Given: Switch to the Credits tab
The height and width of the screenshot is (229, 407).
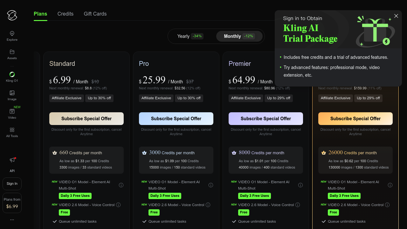Looking at the screenshot, I should coord(66,14).
